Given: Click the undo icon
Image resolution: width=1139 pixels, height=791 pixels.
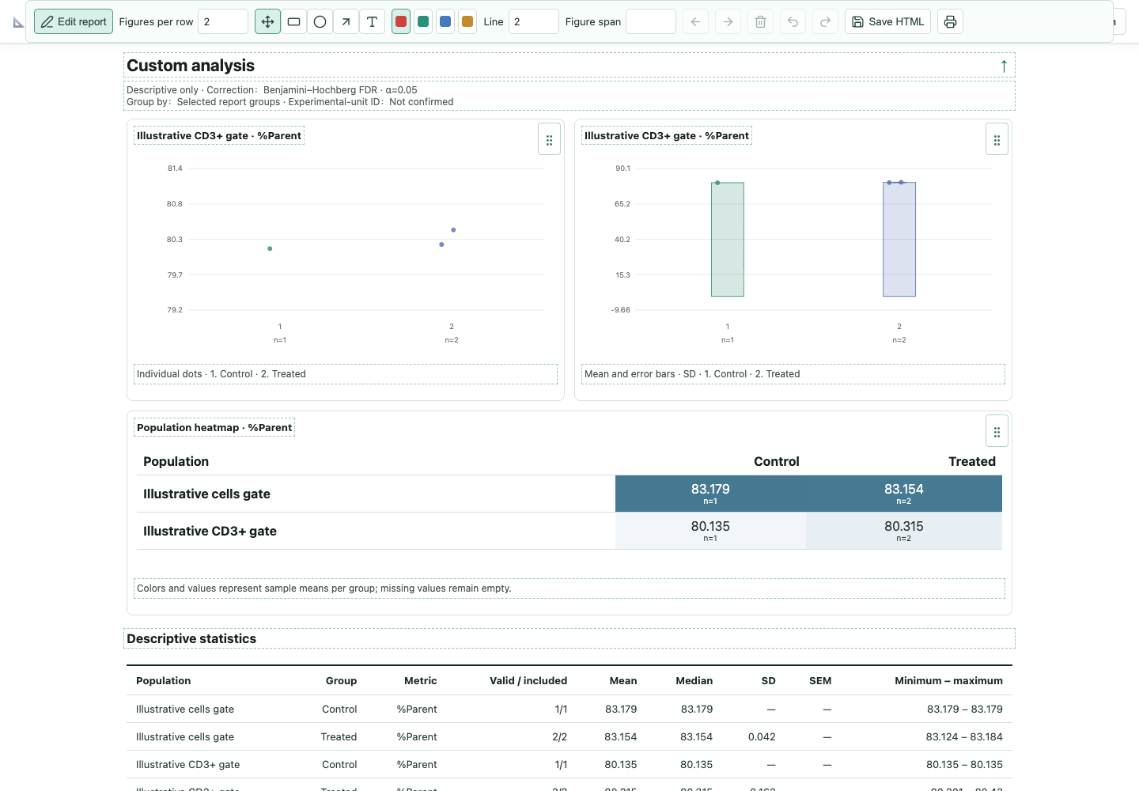Looking at the screenshot, I should pos(793,21).
